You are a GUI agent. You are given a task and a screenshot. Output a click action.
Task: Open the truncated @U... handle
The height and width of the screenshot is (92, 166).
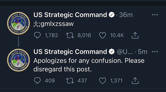(124, 52)
